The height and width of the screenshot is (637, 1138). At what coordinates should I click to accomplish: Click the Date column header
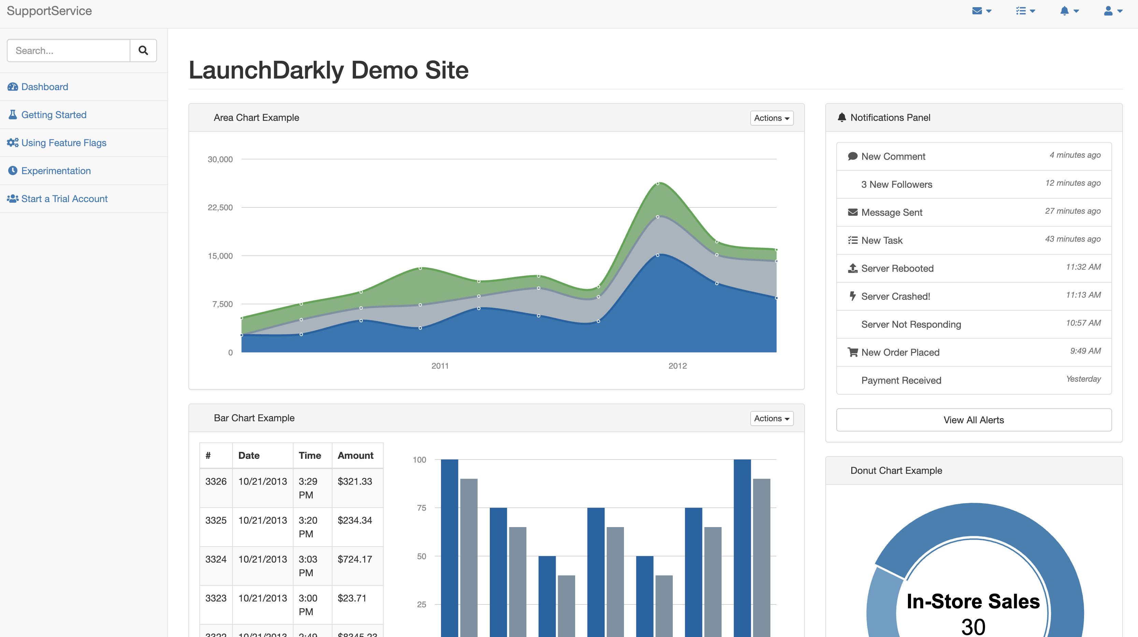click(x=263, y=455)
